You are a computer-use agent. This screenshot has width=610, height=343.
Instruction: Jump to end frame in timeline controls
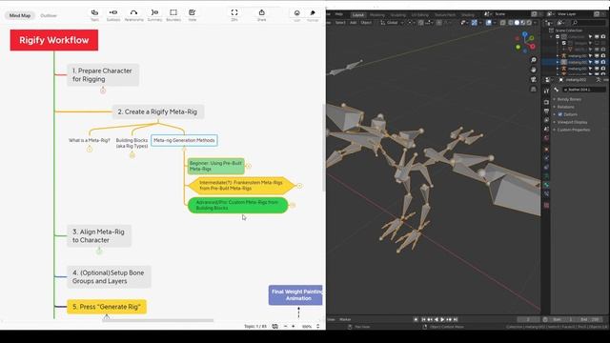click(456, 319)
